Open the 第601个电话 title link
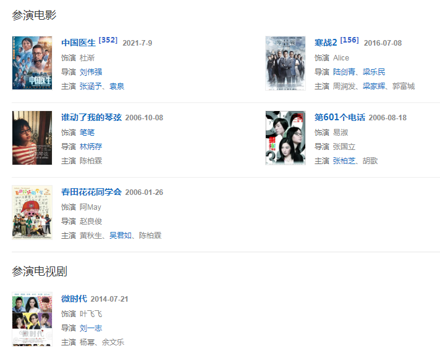 tap(340, 117)
